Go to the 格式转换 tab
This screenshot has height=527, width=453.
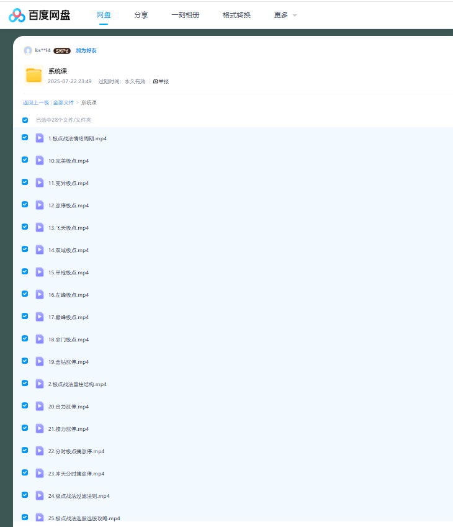tap(236, 15)
